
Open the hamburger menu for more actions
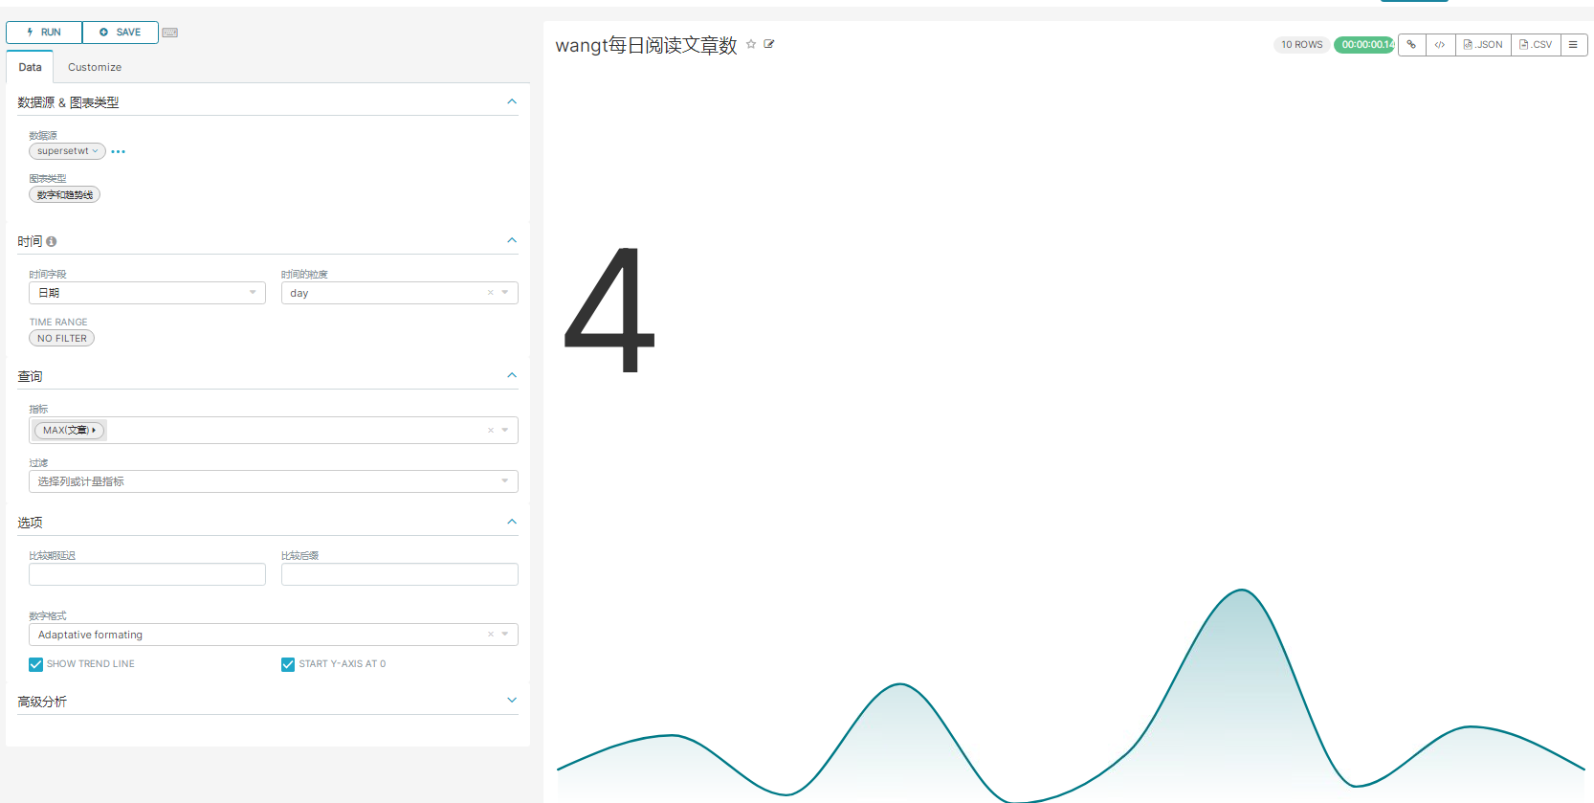coord(1574,45)
